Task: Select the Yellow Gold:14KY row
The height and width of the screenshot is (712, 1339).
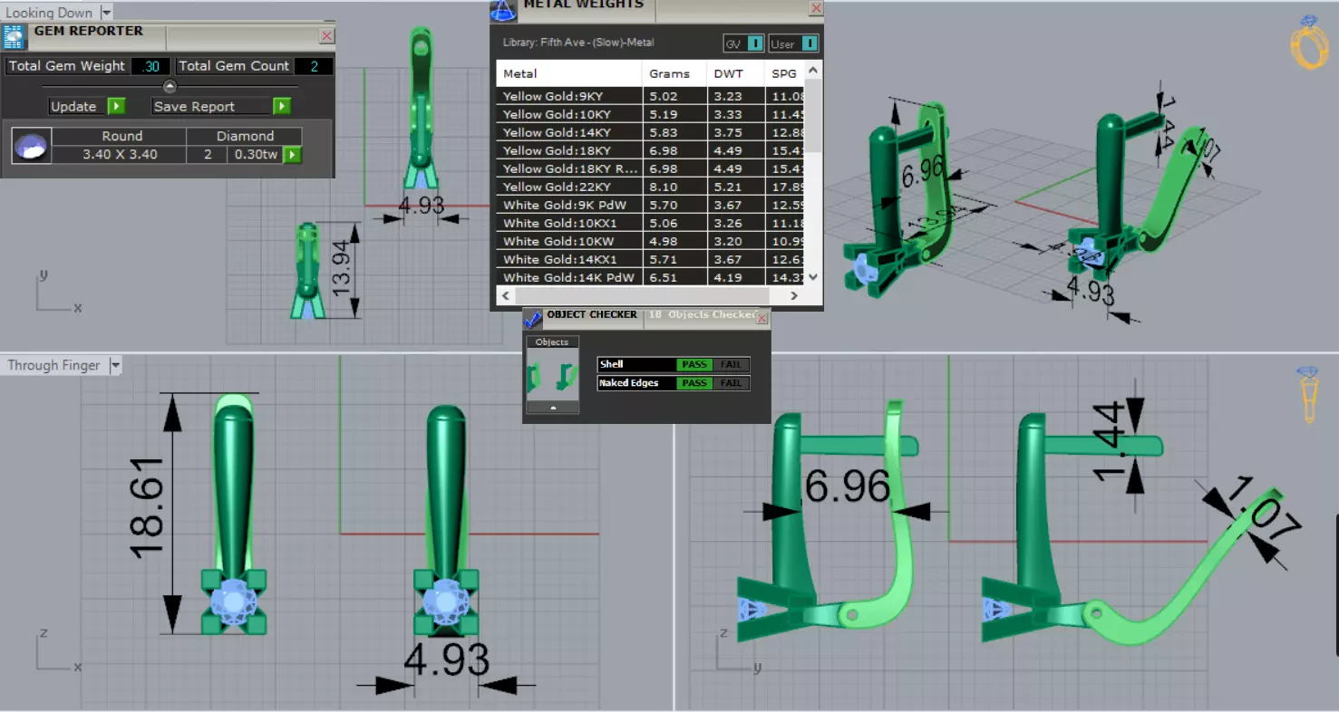Action: click(653, 132)
